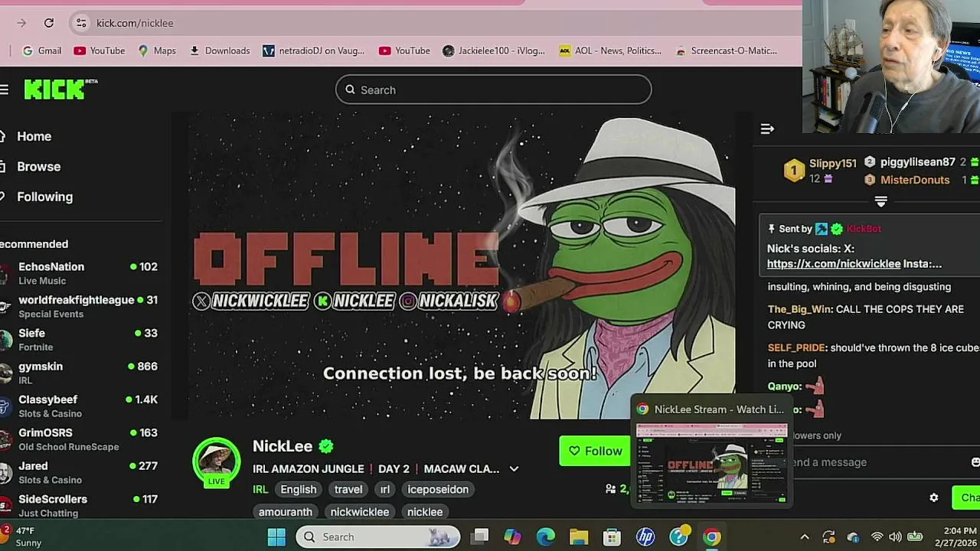Click NickLee's live avatar picture

coord(217,461)
